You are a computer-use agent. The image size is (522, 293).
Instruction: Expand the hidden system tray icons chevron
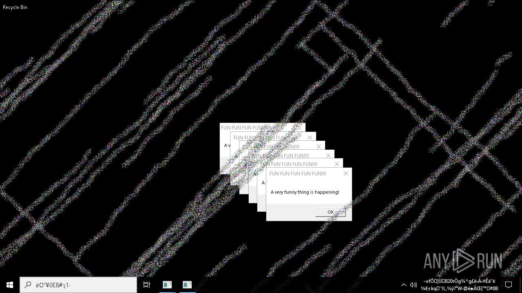point(404,285)
